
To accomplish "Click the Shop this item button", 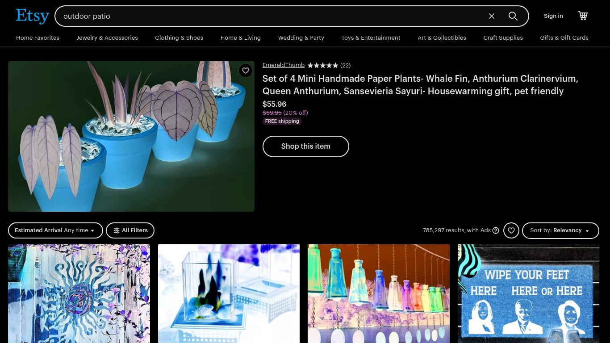I will pyautogui.click(x=306, y=146).
